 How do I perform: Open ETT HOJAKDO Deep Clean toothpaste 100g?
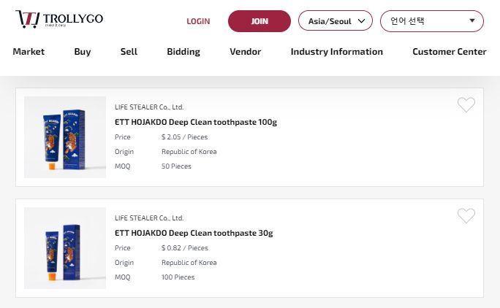[x=196, y=122]
